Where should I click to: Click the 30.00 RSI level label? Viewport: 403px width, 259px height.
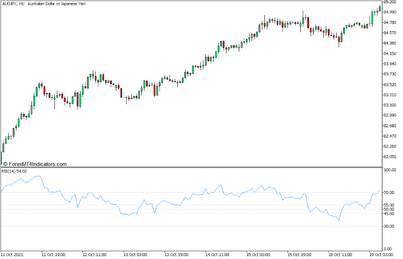(389, 225)
